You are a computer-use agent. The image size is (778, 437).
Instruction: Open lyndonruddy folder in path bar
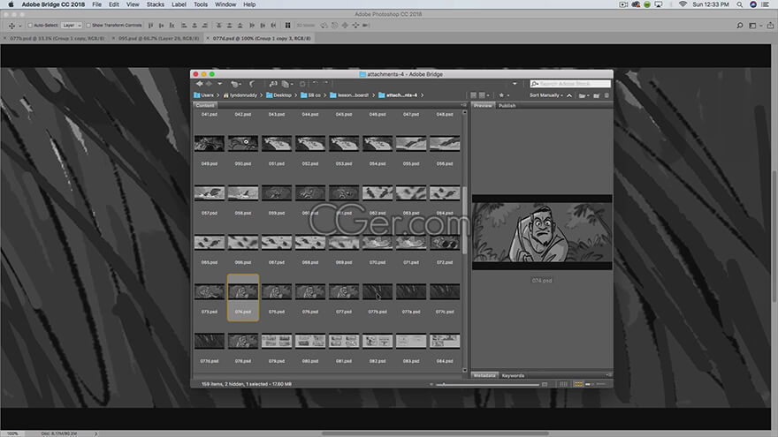(240, 95)
